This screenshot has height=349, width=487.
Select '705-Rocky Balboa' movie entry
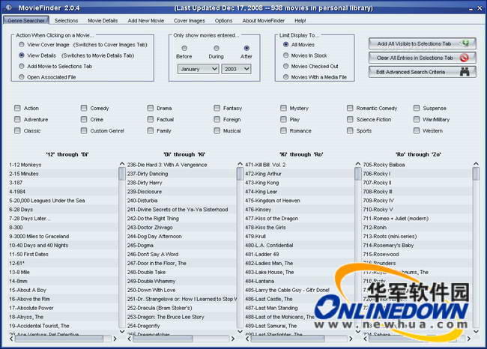click(x=417, y=165)
